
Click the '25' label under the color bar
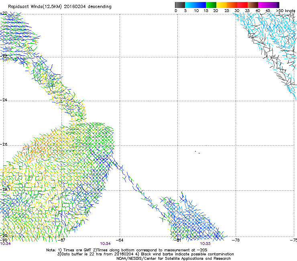pyautogui.click(x=227, y=11)
